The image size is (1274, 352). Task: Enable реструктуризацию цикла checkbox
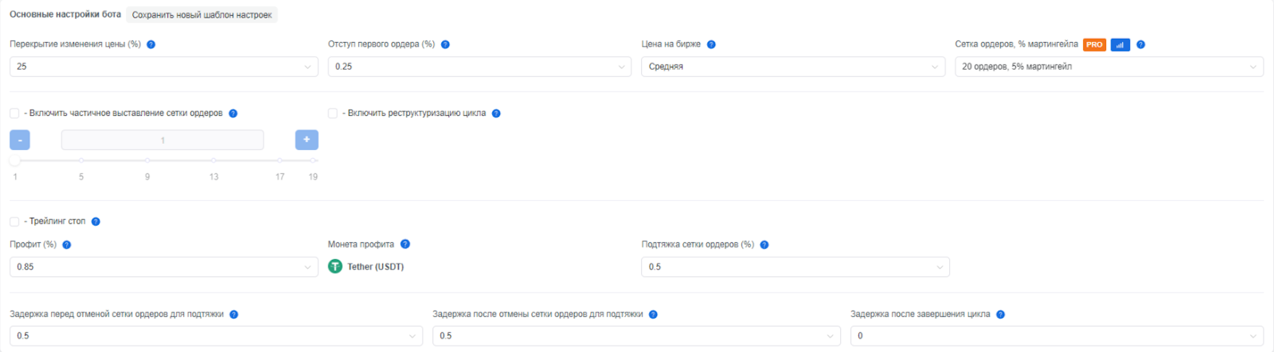tap(333, 114)
